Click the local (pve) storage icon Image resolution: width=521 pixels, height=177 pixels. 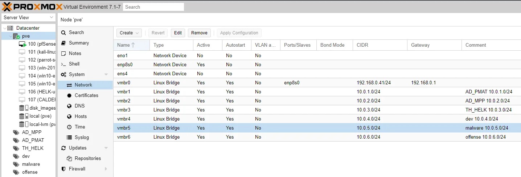click(x=24, y=116)
